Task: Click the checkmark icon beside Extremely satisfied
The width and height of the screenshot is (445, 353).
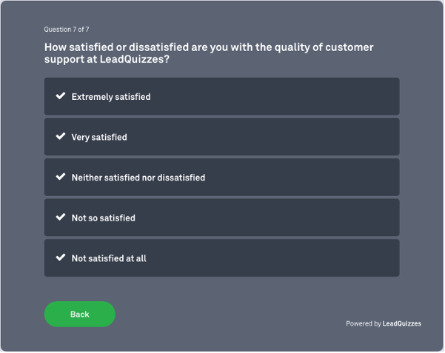Action: coord(61,96)
